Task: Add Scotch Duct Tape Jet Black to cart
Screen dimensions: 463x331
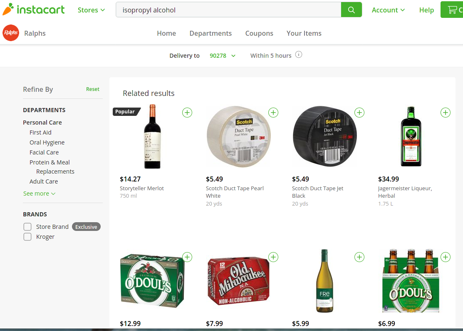Action: click(x=359, y=112)
